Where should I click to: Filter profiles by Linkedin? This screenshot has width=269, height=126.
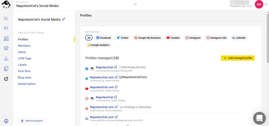pos(239,38)
